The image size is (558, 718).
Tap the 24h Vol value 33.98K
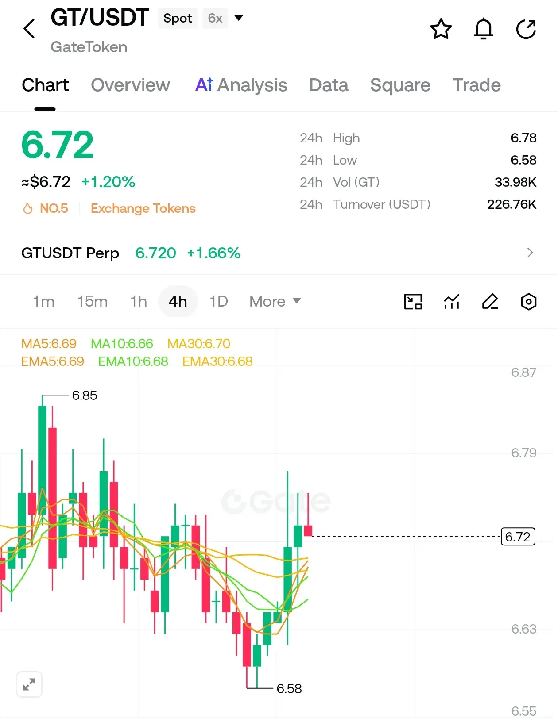[x=515, y=182]
